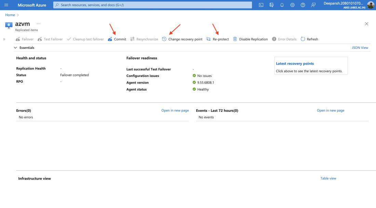
Task: Focus the Search resources, services, and docs box
Action: (152, 5)
